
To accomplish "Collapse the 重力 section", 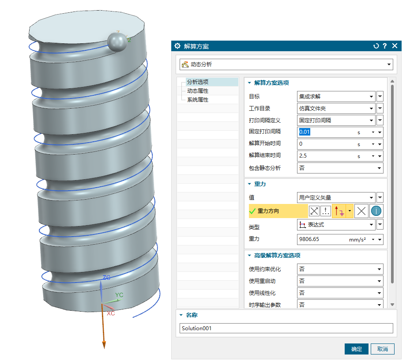I will [x=249, y=184].
